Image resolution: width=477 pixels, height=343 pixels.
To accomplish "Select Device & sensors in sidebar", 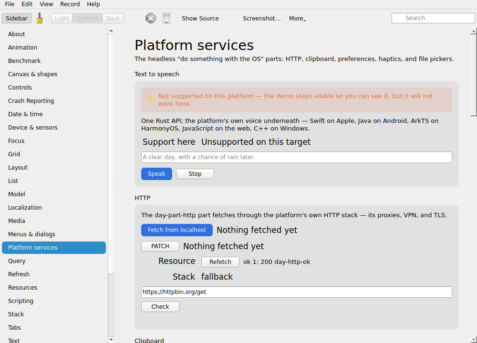I will click(54, 128).
